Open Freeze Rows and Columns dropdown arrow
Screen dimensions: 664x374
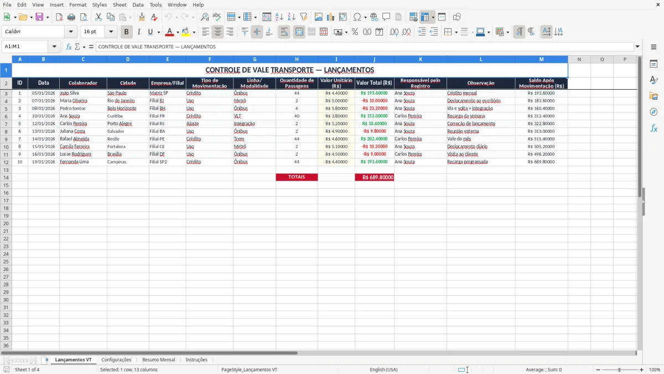433,17
